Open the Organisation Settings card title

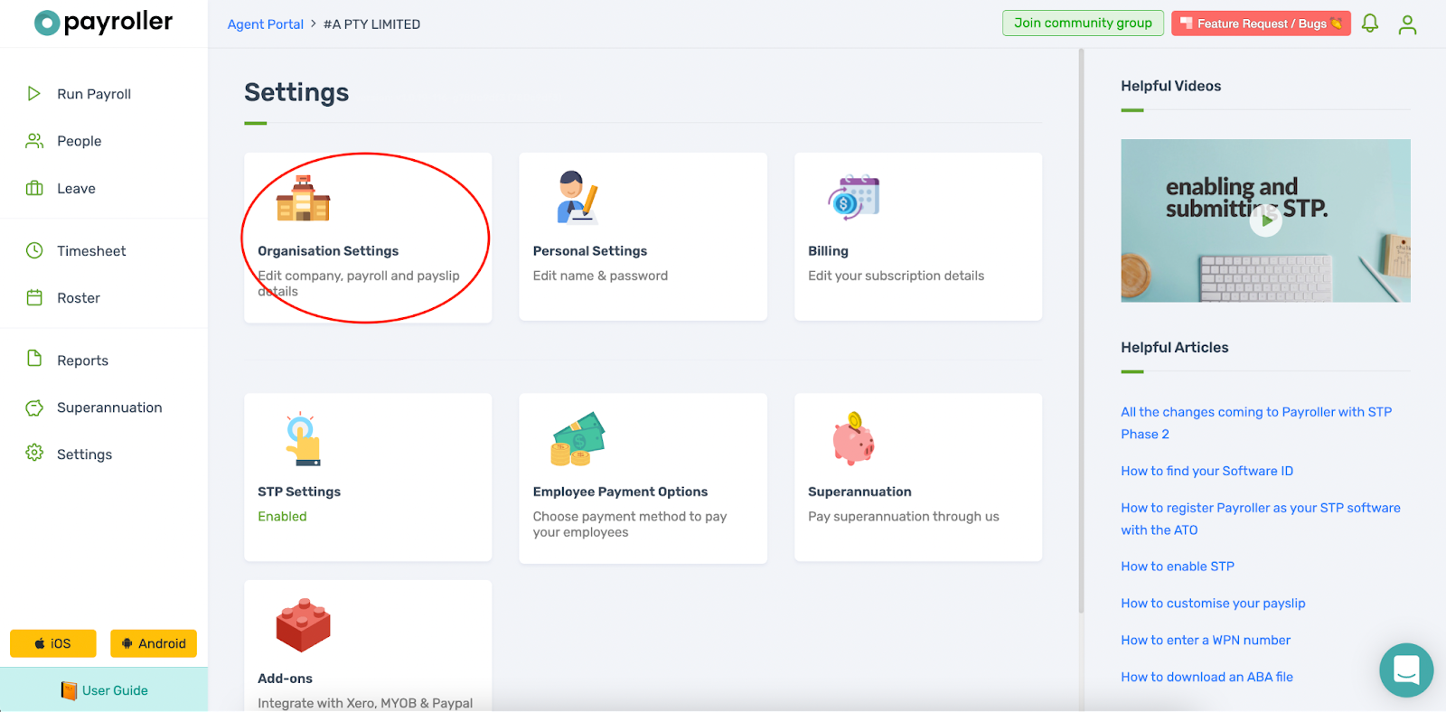coord(328,251)
